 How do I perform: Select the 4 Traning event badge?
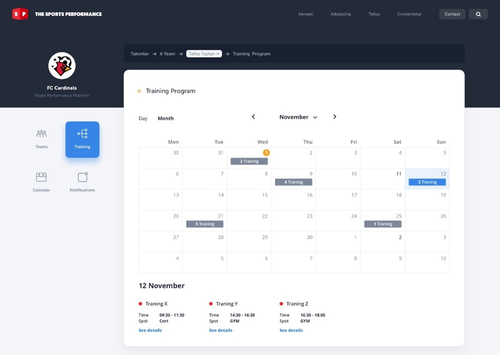pos(293,182)
